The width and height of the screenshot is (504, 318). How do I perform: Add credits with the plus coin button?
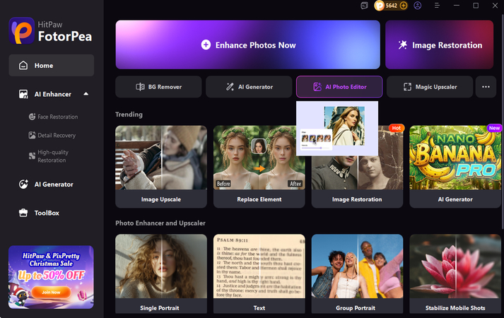(x=404, y=6)
